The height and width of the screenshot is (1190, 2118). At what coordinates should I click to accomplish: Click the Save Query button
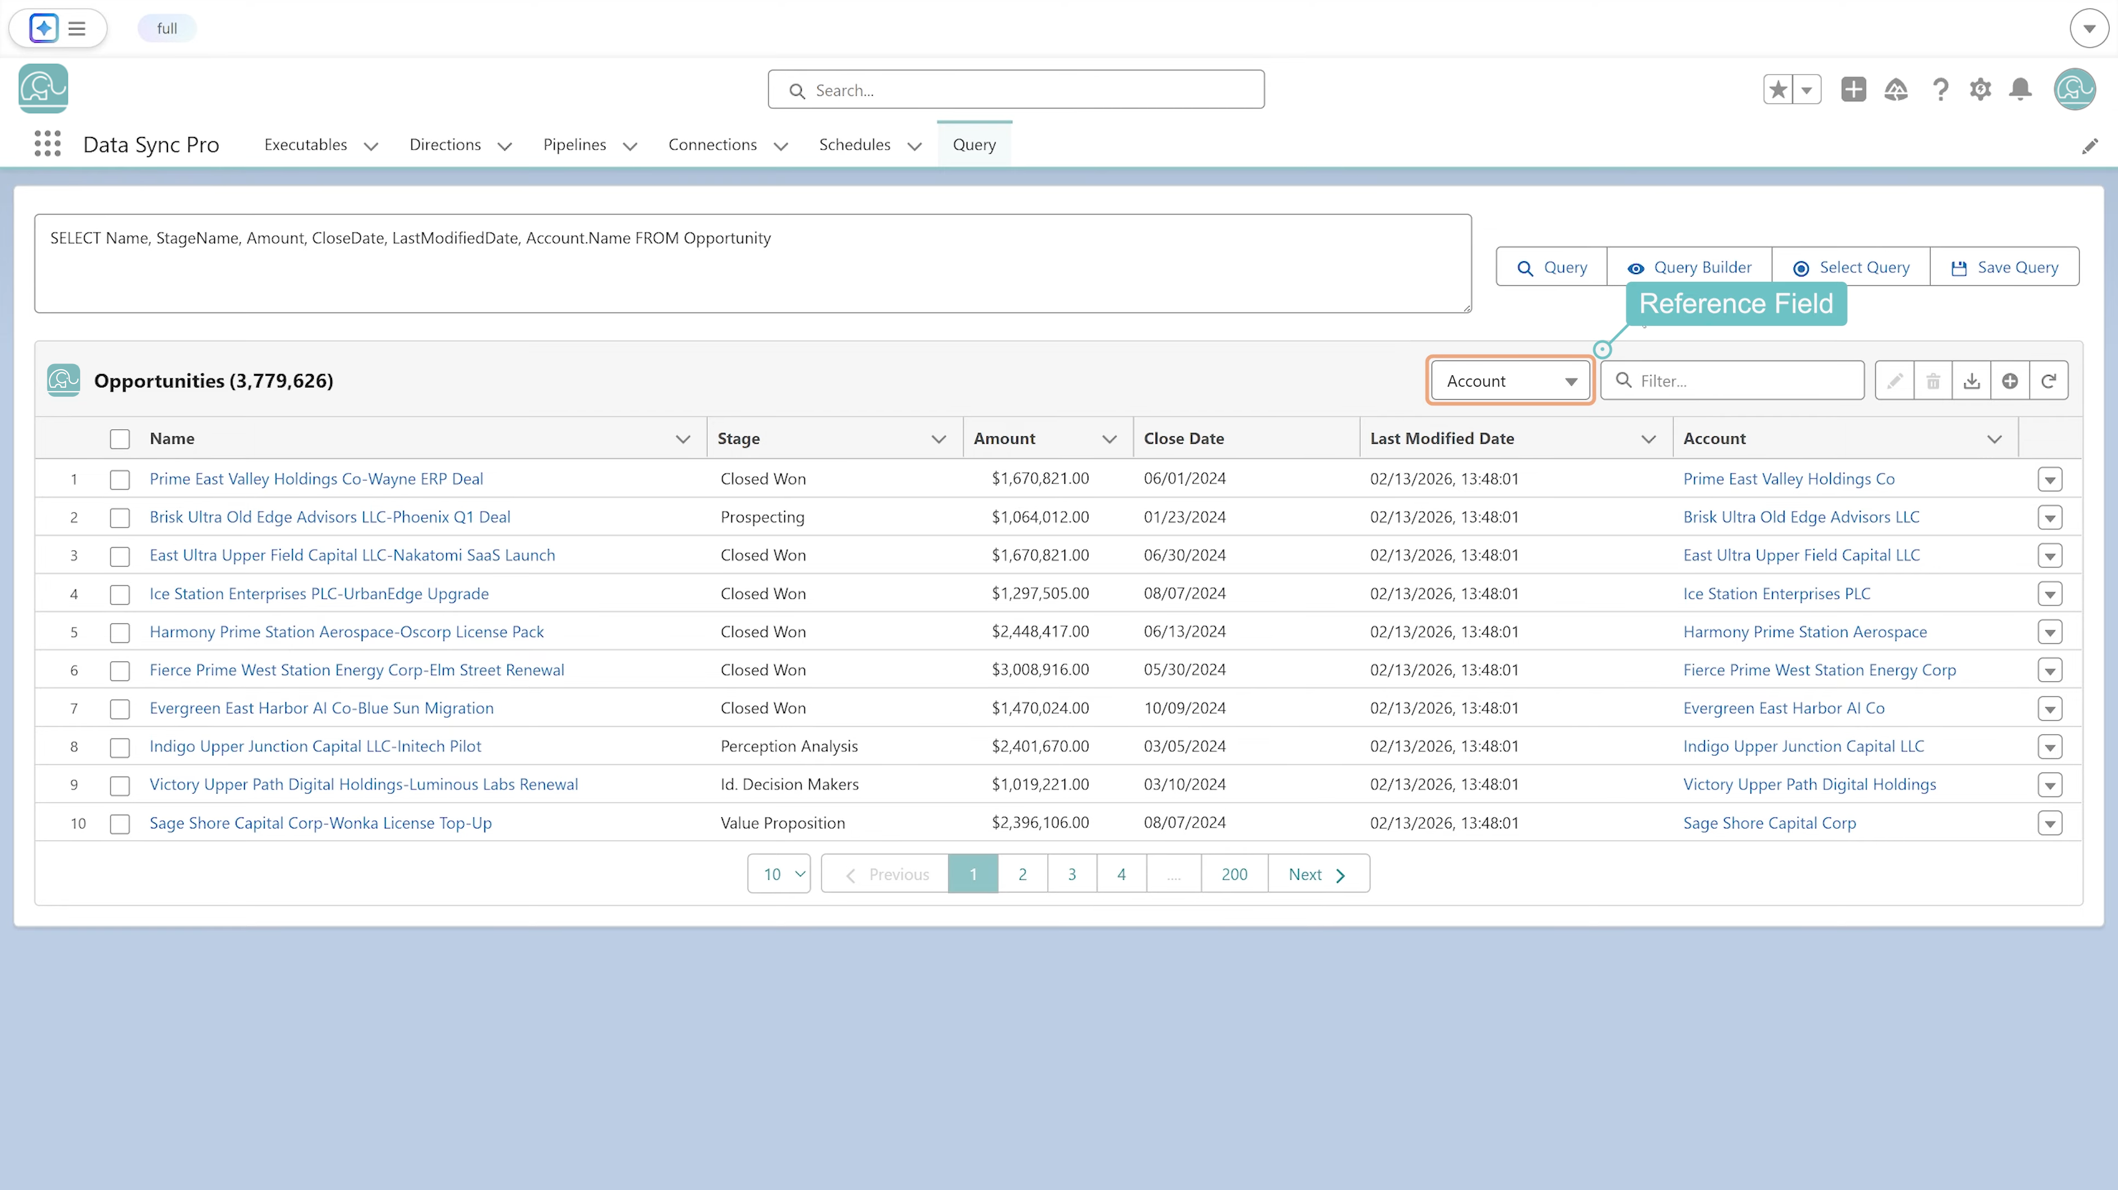[x=2005, y=267]
